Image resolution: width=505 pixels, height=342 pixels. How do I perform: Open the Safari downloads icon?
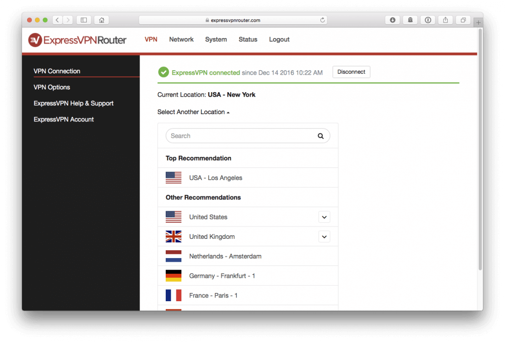pos(392,20)
